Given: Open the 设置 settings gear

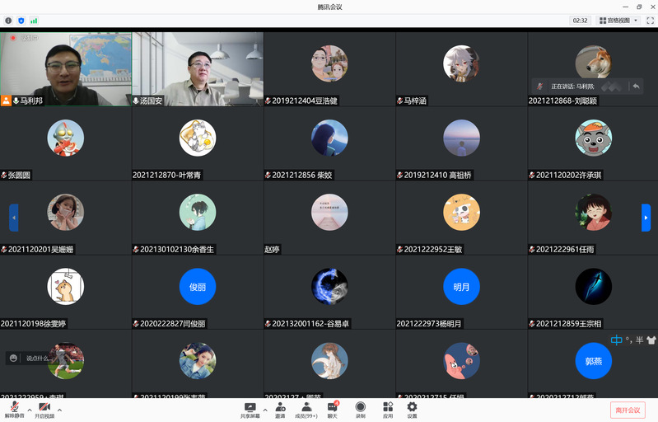Looking at the screenshot, I should coord(412,409).
